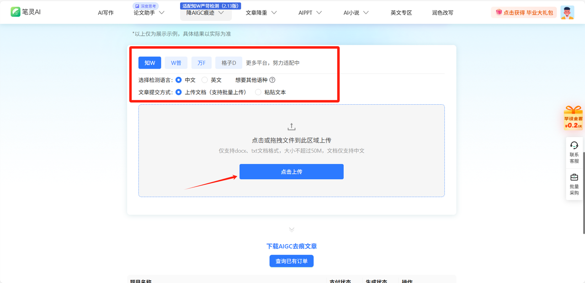Screen dimensions: 585x283
Task: Click the 点击或拖拽文件到此区域上传 drop zone text
Action: [x=292, y=140]
